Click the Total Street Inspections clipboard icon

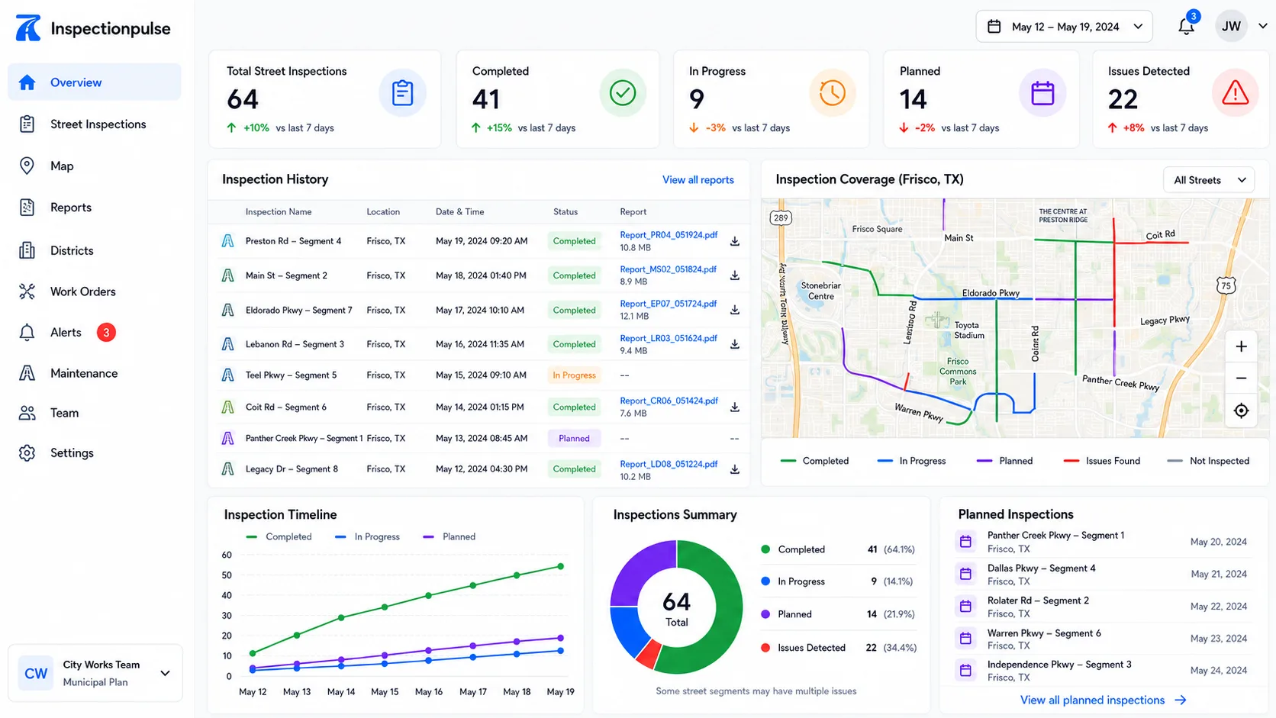point(402,93)
